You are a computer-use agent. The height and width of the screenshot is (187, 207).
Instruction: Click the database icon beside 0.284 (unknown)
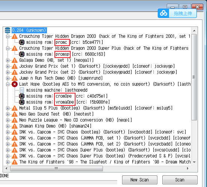8,30
